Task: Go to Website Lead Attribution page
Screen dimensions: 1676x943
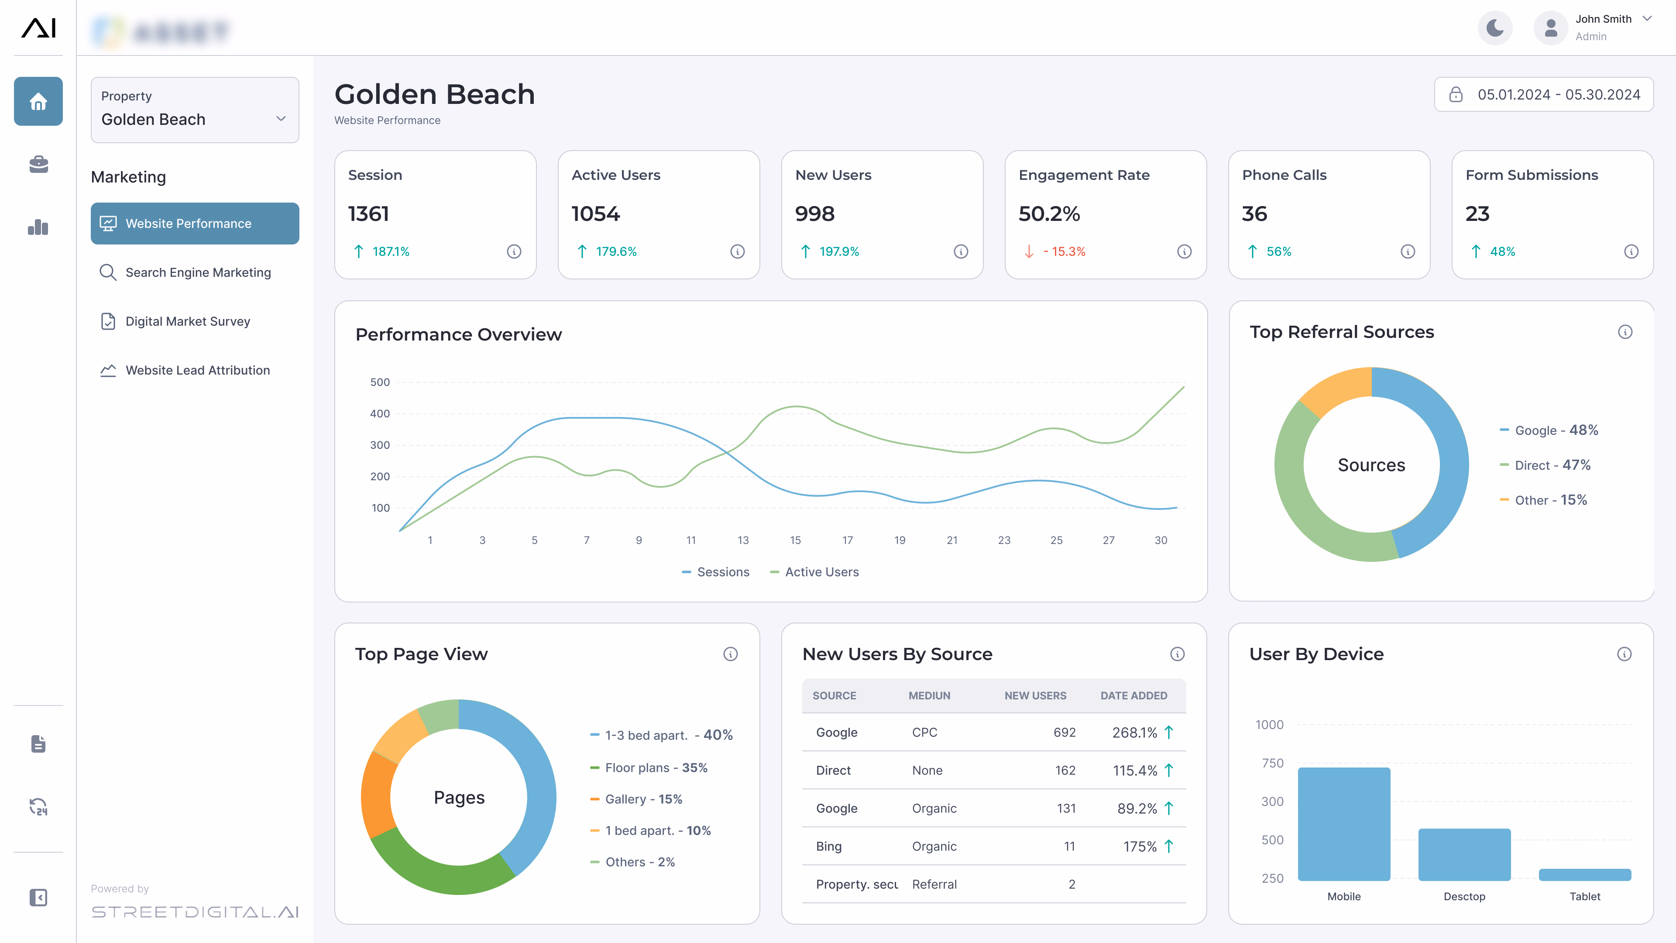Action: 195,370
